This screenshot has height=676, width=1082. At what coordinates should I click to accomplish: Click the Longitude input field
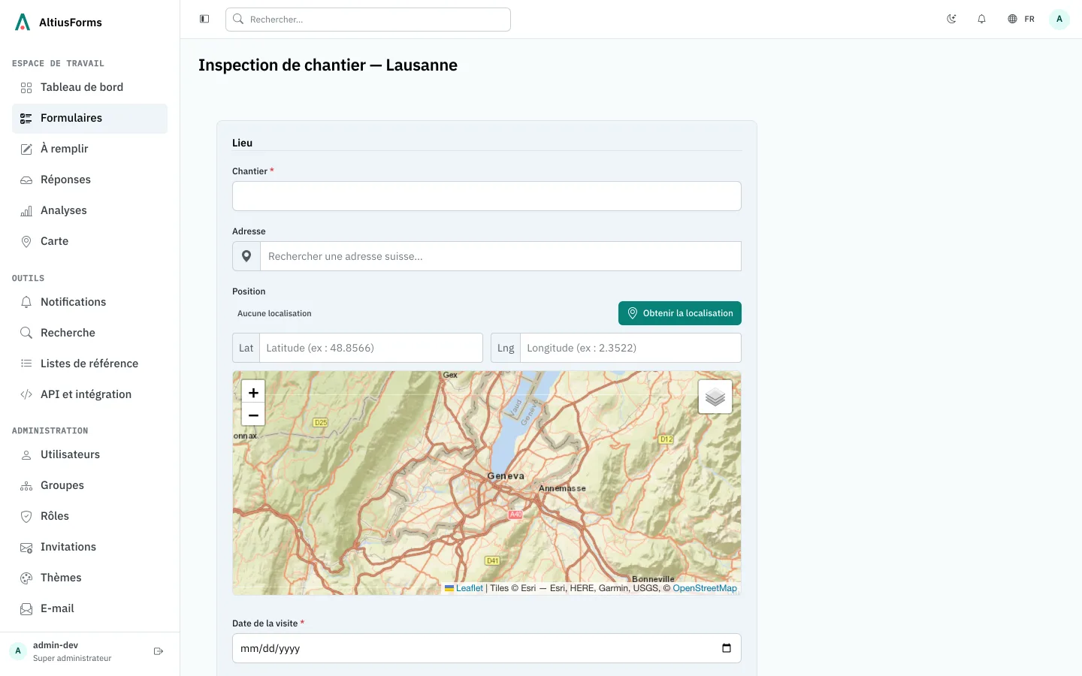pyautogui.click(x=630, y=348)
